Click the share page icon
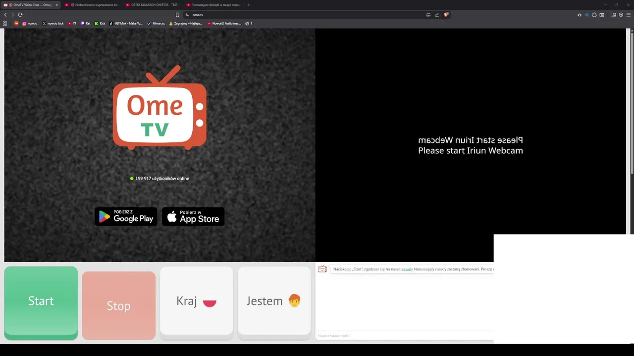Viewport: 634px width, 356px height. pos(437,15)
